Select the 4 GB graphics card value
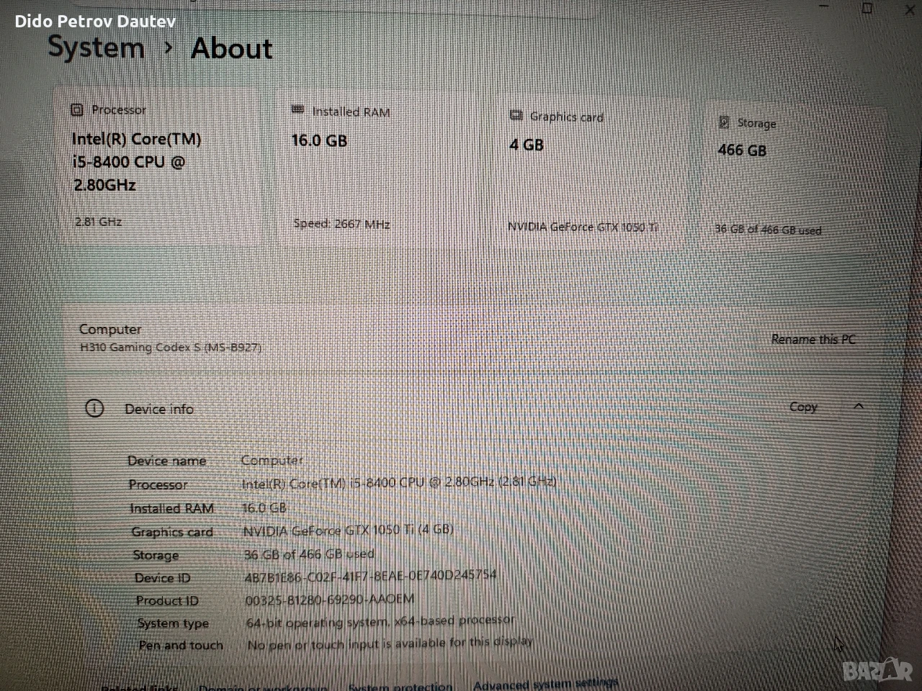 coord(527,145)
